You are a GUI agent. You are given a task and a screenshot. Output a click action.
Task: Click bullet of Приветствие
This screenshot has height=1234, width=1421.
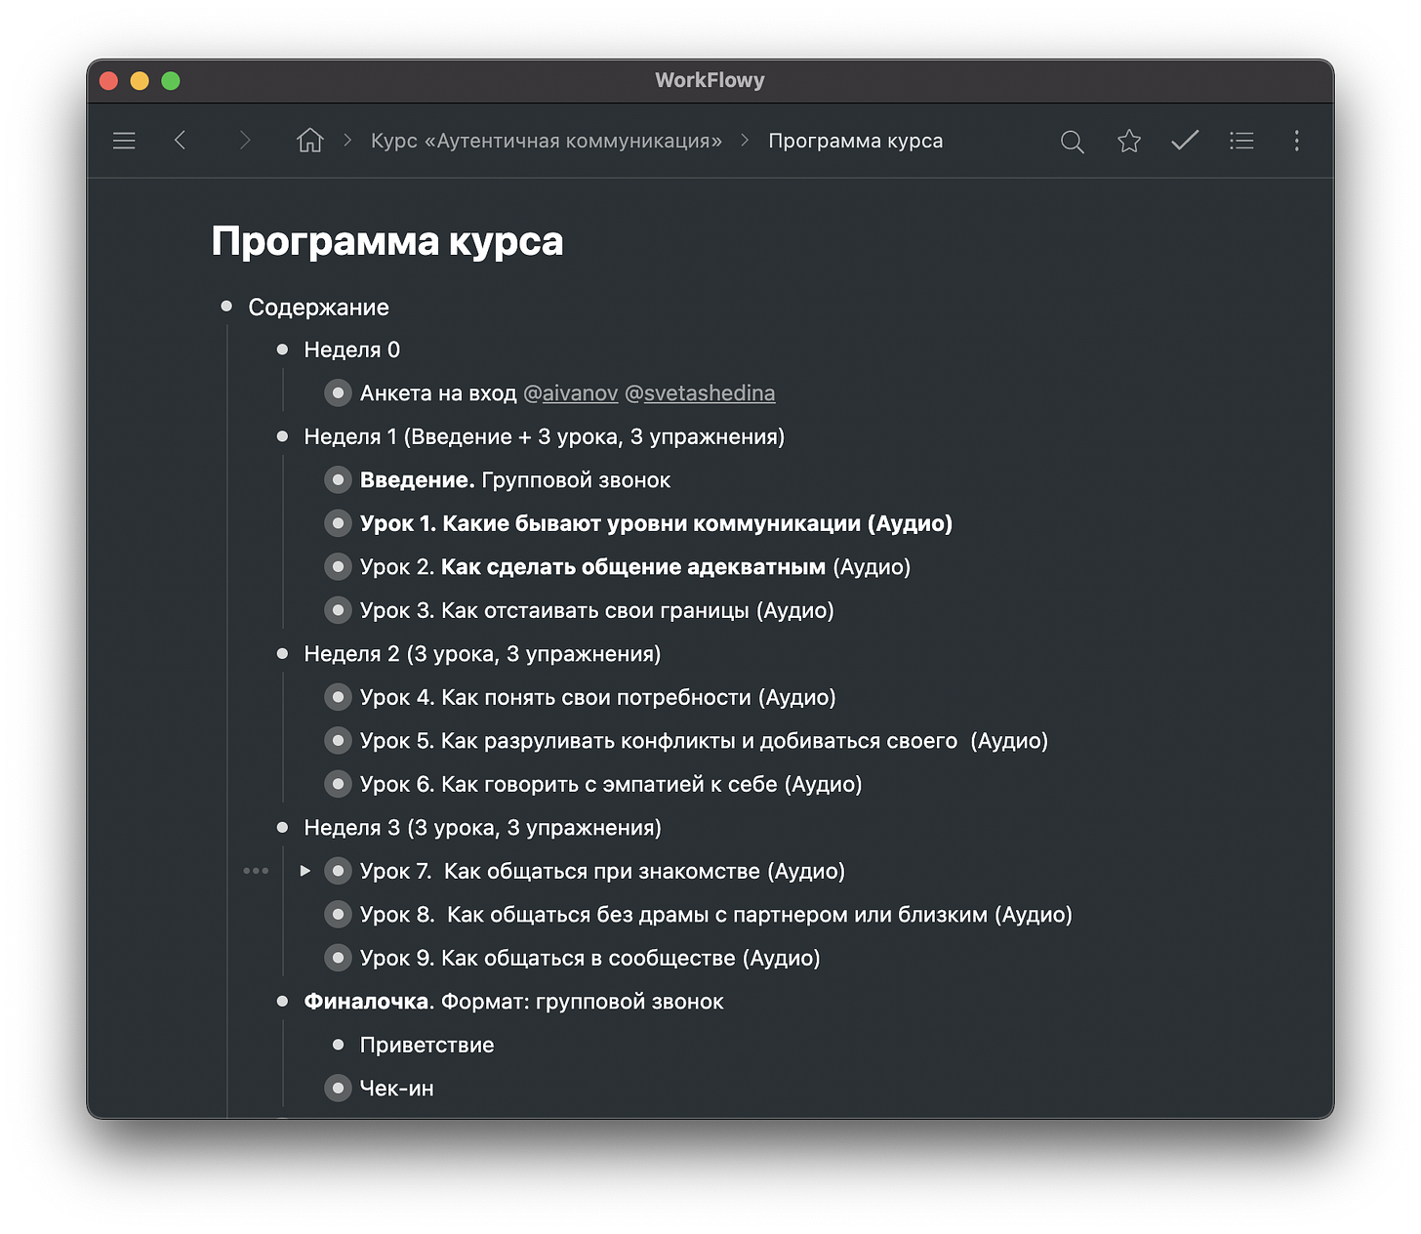pyautogui.click(x=338, y=1045)
